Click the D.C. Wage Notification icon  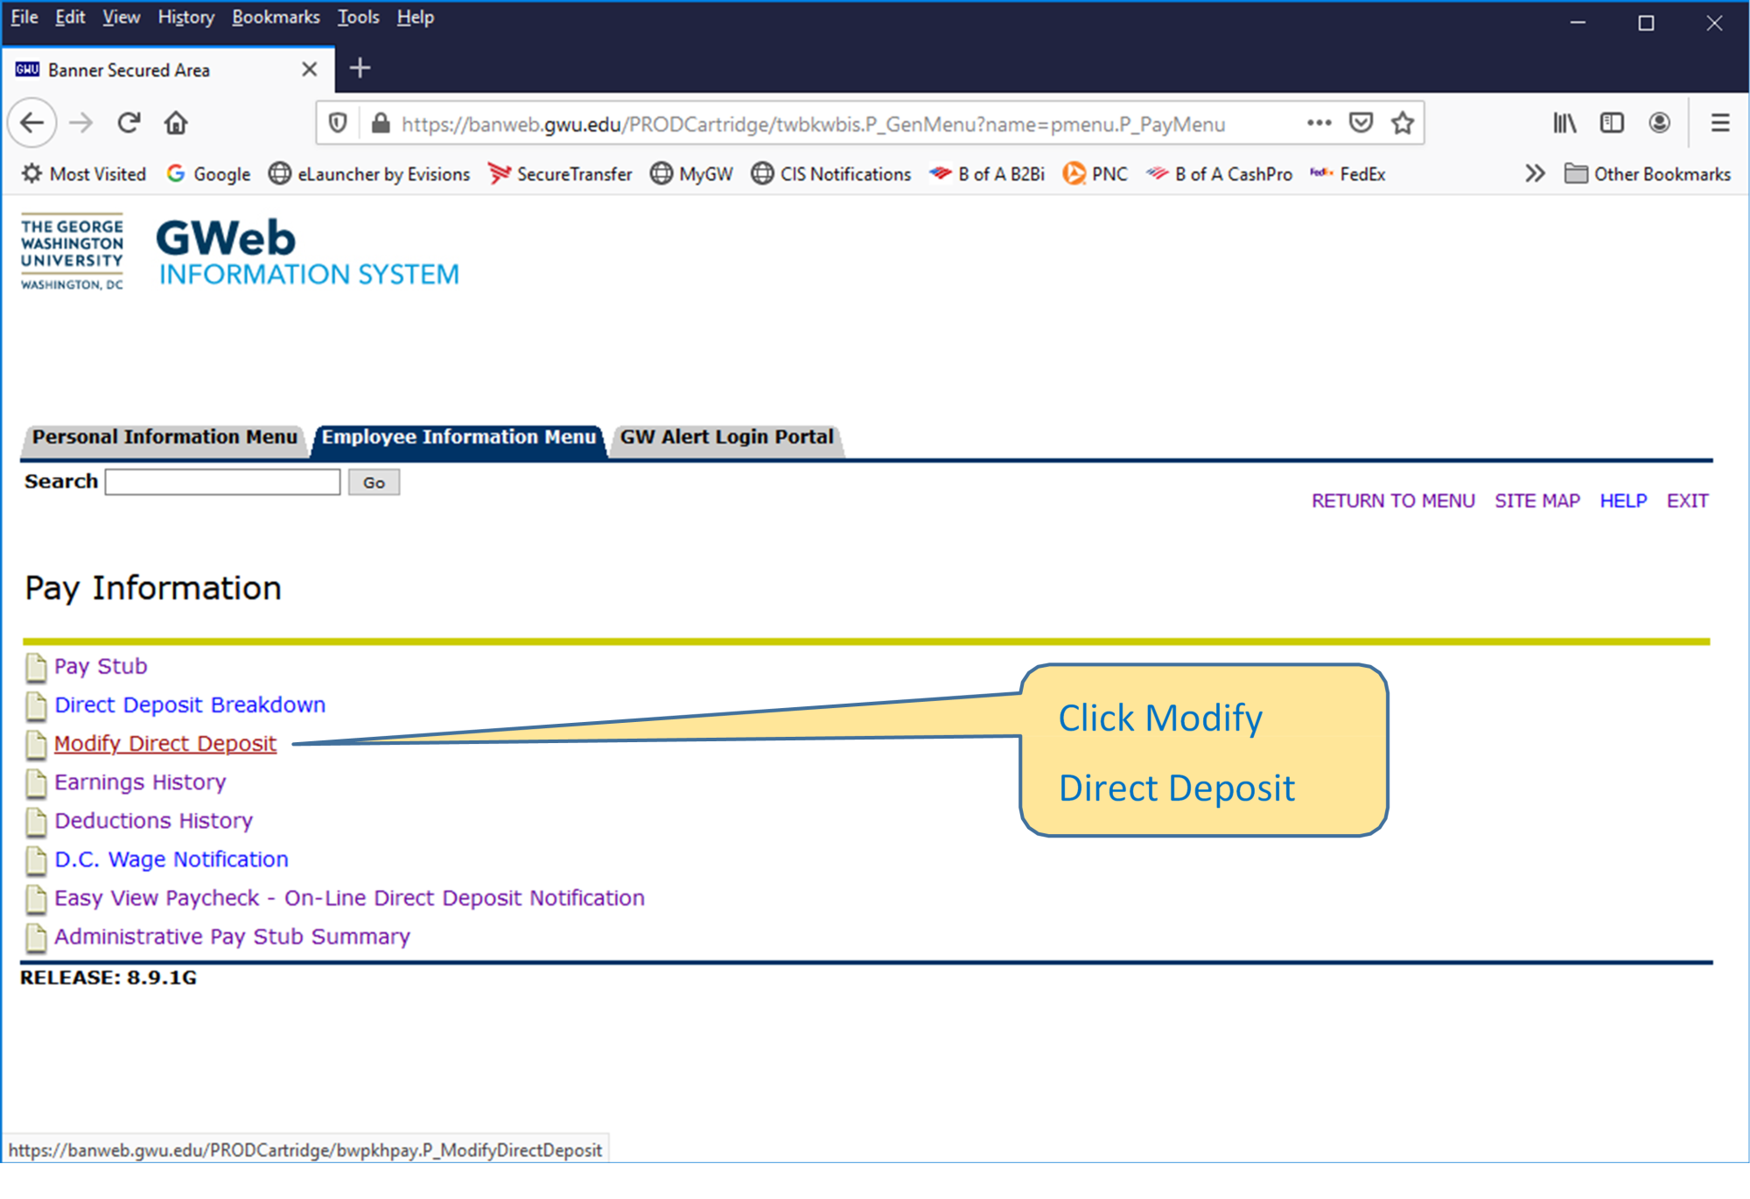[36, 859]
